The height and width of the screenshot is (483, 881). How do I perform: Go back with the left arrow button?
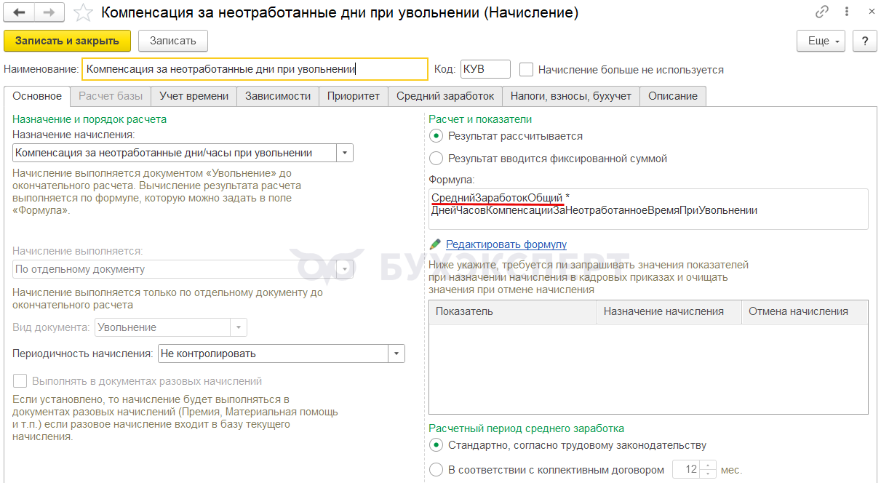click(20, 12)
